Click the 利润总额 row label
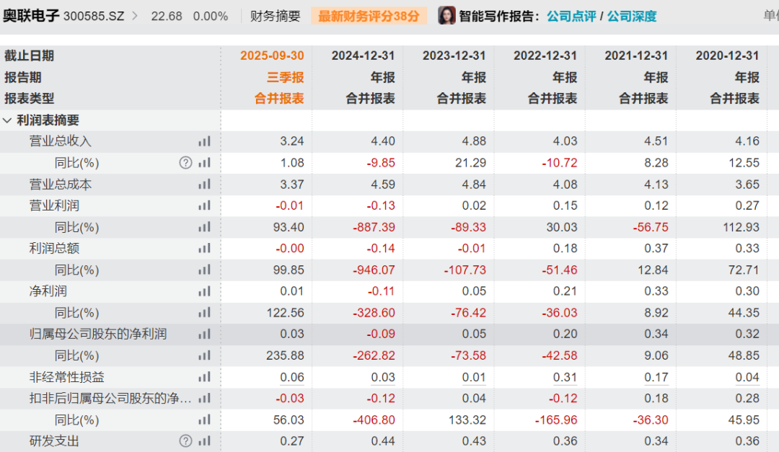 pyautogui.click(x=54, y=249)
